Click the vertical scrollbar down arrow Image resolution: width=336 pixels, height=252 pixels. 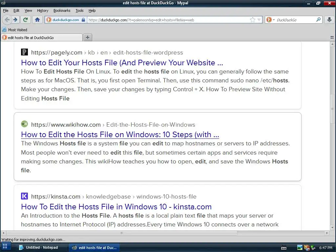[332, 227]
